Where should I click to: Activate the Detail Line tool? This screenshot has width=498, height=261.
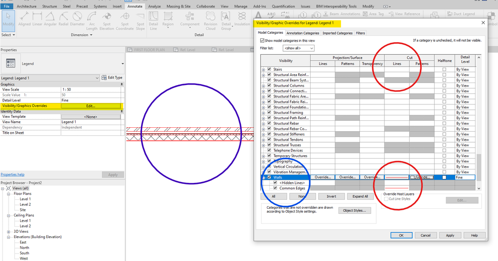(x=154, y=21)
